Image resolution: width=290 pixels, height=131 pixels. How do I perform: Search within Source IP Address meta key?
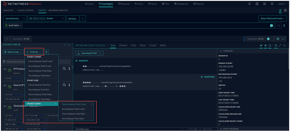tap(64, 85)
